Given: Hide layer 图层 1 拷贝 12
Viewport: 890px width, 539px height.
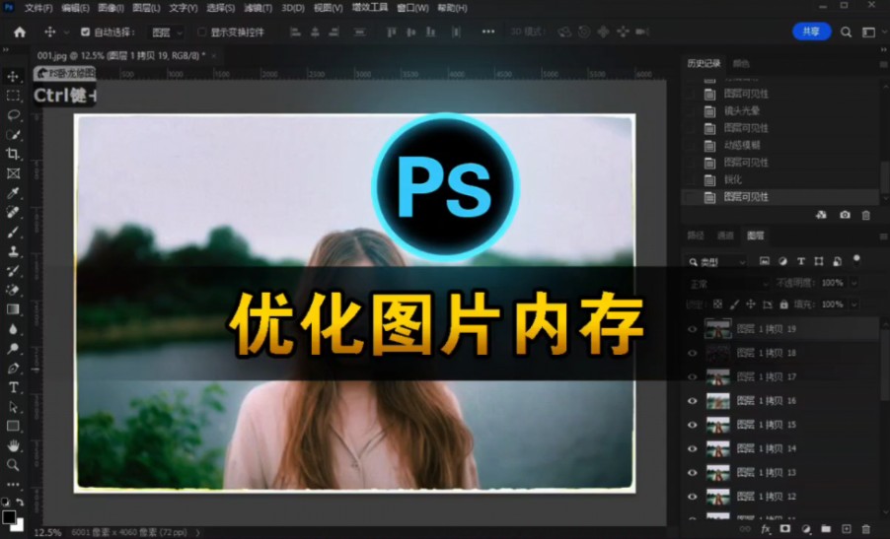Looking at the screenshot, I should (x=692, y=497).
